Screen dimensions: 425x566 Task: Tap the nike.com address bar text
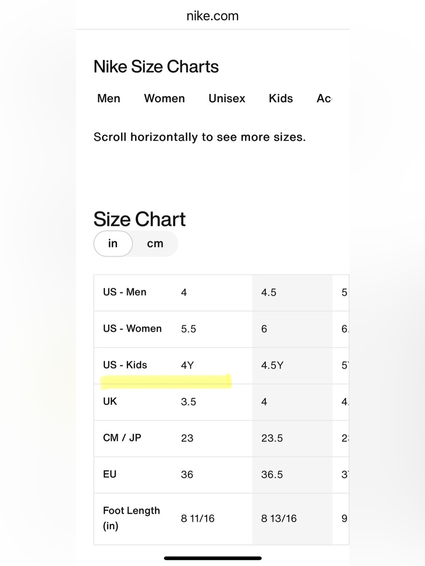point(212,16)
